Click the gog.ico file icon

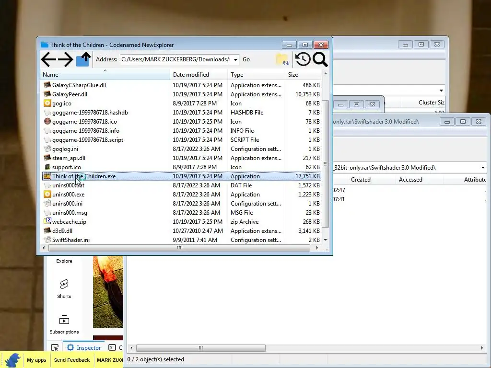click(x=47, y=103)
